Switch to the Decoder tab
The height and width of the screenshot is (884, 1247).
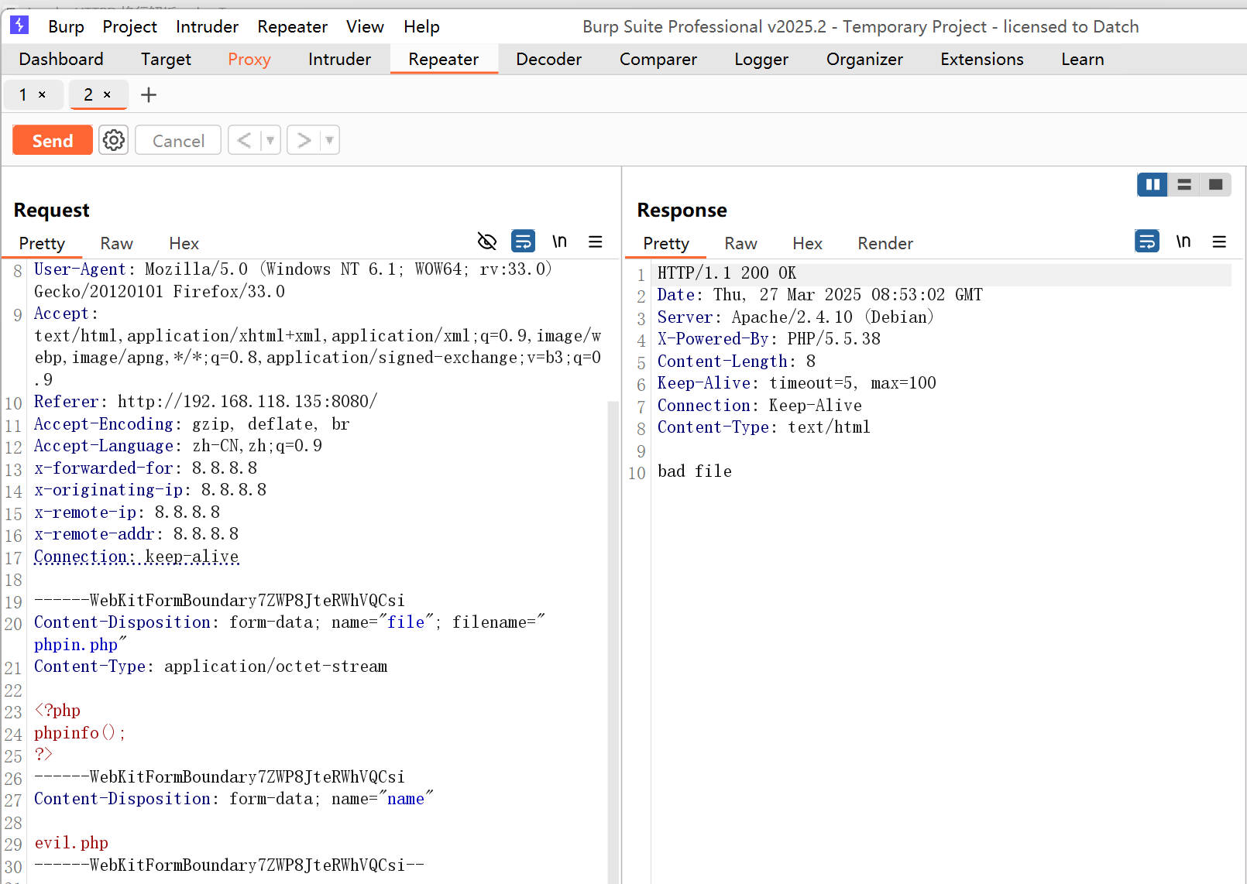(x=548, y=59)
